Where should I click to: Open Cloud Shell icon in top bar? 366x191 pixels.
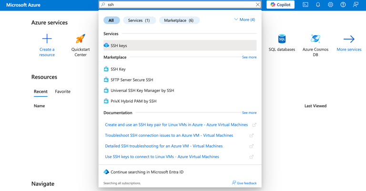click(305, 5)
